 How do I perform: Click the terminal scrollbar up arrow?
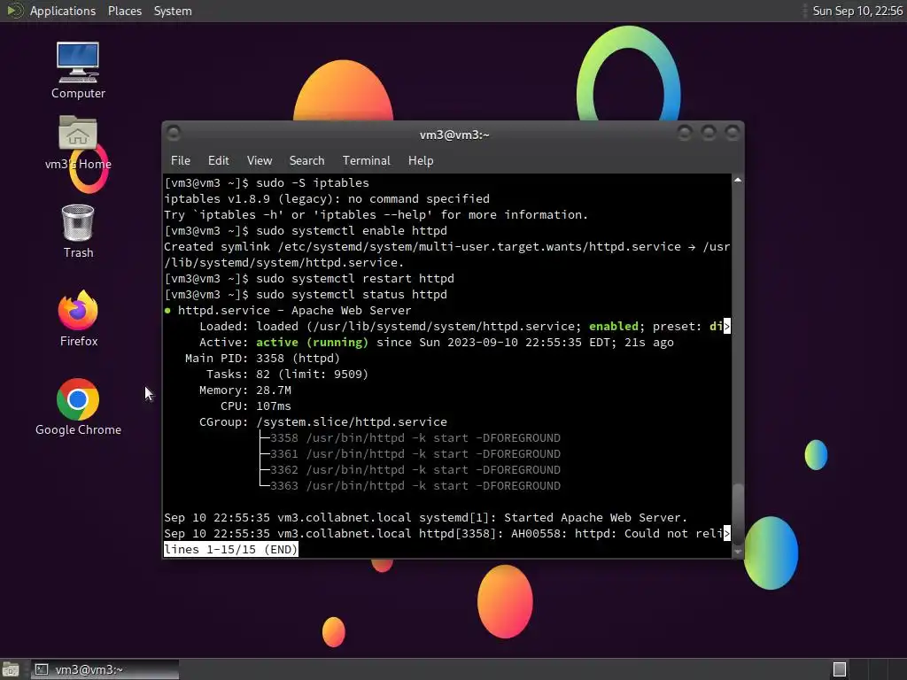(x=738, y=181)
